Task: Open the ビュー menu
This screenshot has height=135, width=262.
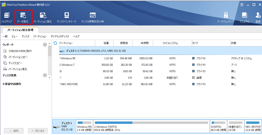Action: 15,36
